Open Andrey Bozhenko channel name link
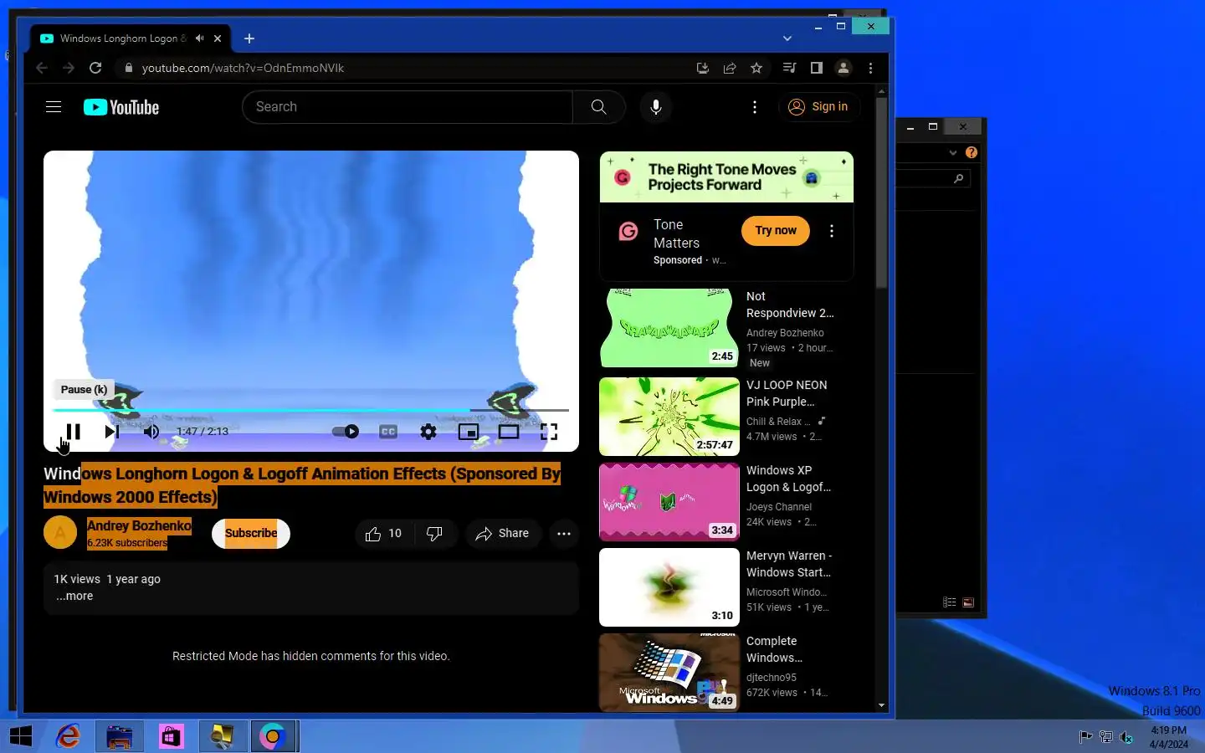1205x753 pixels. click(x=139, y=525)
